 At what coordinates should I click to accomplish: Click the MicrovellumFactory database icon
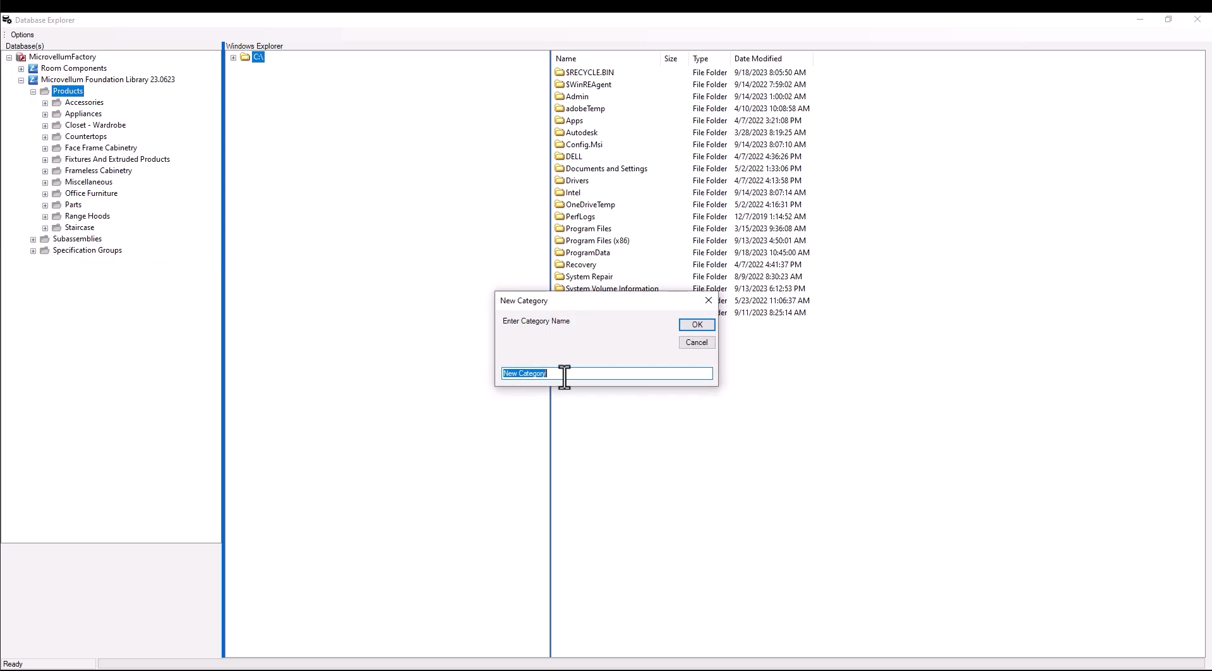click(x=21, y=57)
